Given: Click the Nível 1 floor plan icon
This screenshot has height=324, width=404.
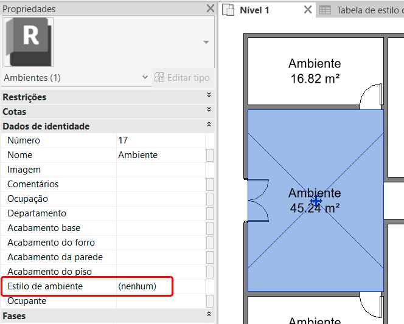Looking at the screenshot, I should coord(229,10).
